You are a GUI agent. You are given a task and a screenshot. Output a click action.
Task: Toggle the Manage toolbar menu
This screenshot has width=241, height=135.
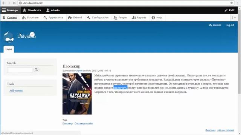[10, 10]
